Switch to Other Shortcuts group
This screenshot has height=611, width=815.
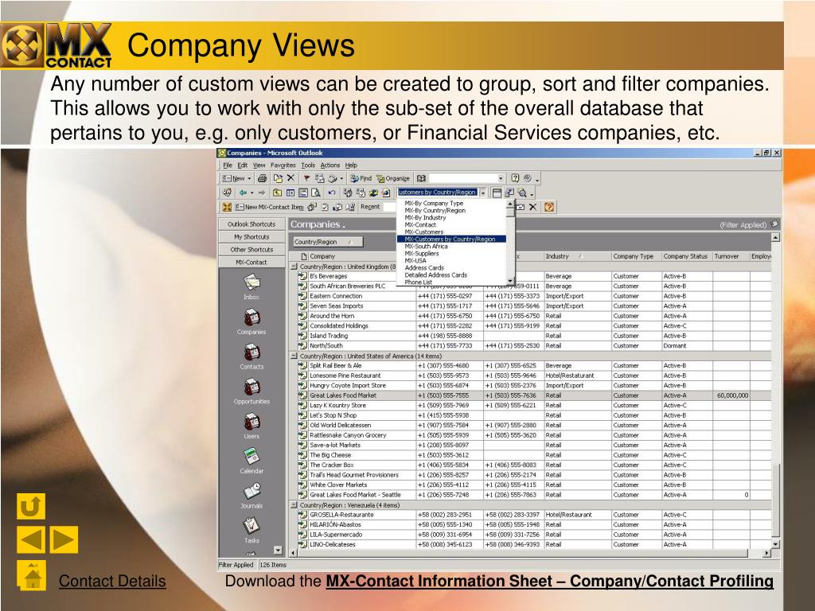(252, 249)
